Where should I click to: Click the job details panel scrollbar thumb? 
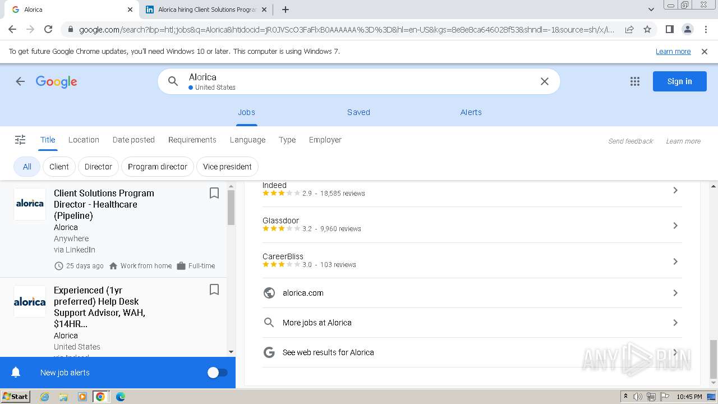[x=714, y=359]
